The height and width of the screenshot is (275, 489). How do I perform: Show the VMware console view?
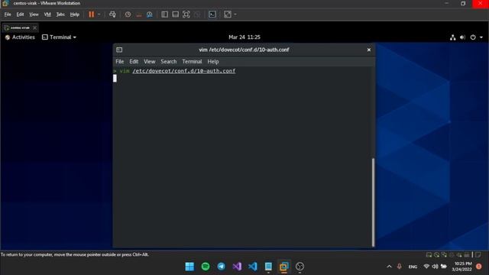click(212, 15)
